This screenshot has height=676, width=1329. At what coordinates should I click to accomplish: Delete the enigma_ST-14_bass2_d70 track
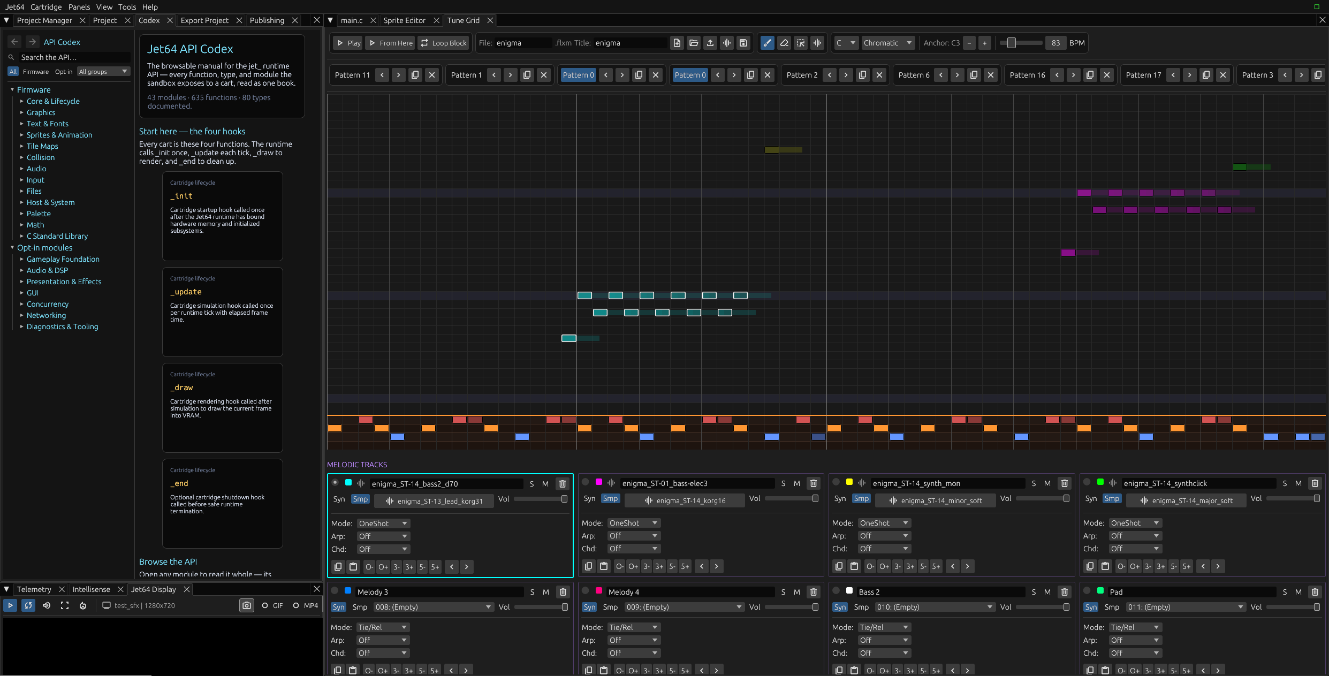click(563, 484)
